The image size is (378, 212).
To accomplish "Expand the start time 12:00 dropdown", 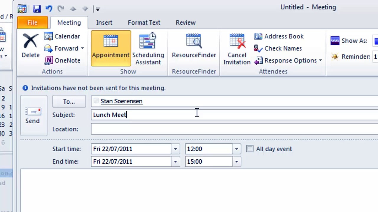I will click(x=237, y=149).
